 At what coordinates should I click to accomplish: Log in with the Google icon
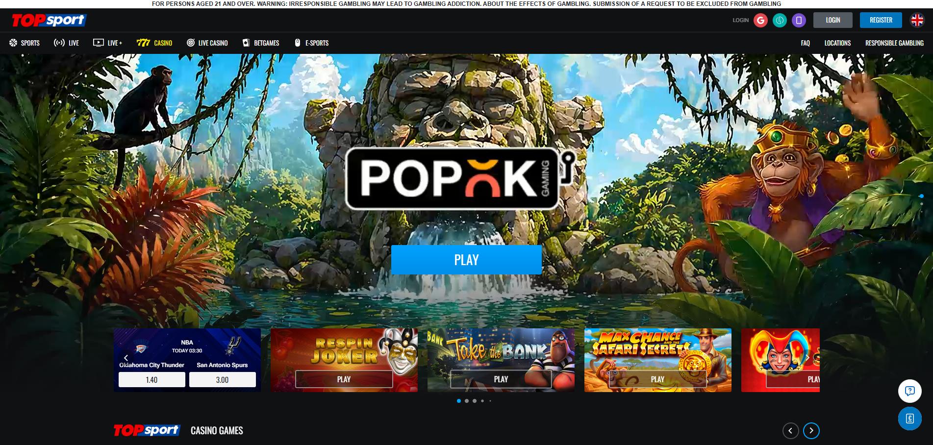760,20
